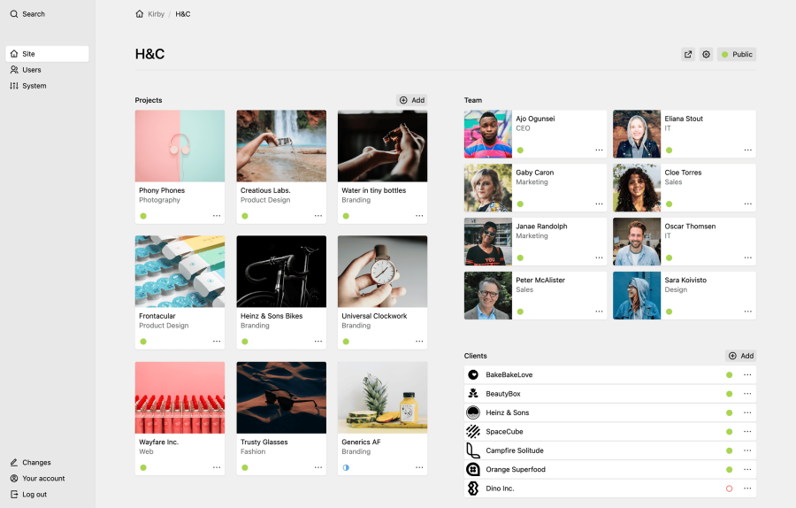Open options menu for Phony Phones
Screen dimensions: 796x508
[x=217, y=216]
